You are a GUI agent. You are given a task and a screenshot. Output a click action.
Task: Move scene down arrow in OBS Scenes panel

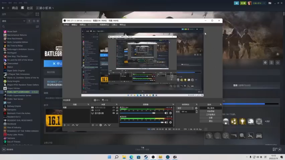point(77,125)
